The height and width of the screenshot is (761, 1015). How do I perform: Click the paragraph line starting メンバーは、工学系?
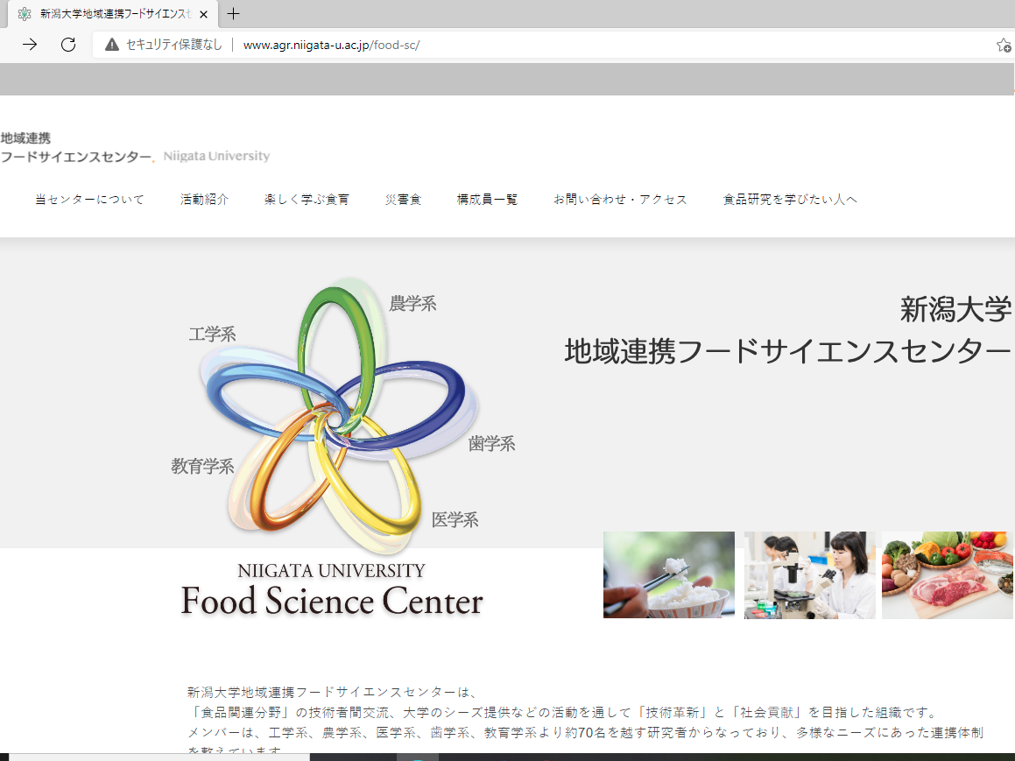(585, 732)
